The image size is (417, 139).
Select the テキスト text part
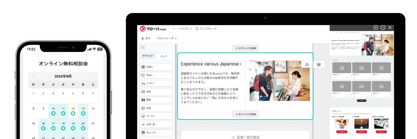[156, 83]
